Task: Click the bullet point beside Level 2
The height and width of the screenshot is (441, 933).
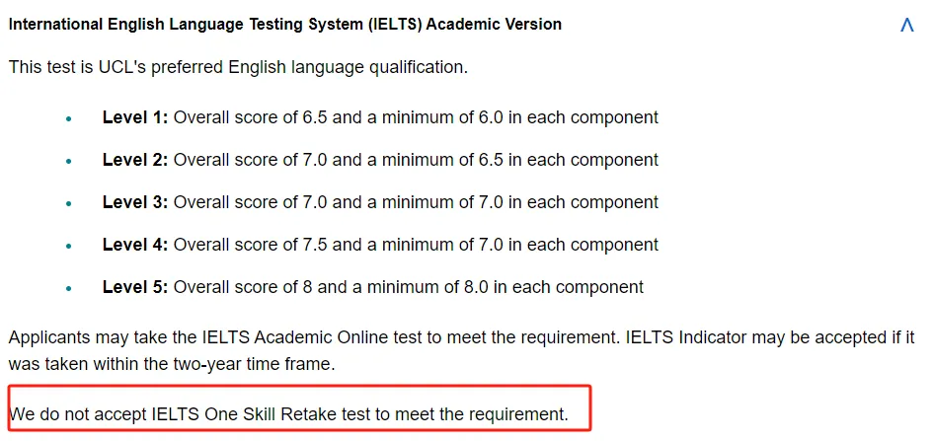Action: click(69, 162)
